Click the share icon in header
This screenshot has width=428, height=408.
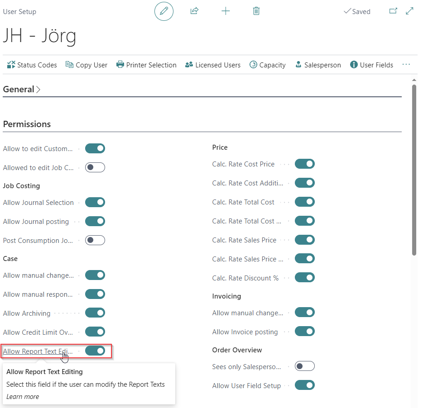coord(194,11)
